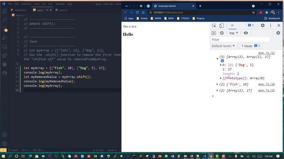Viewport: 284px width, 159px height.
Task: Open a new Chrome tab
Action: [200, 6]
